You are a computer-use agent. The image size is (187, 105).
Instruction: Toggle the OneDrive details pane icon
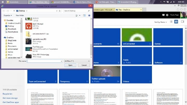[183, 22]
